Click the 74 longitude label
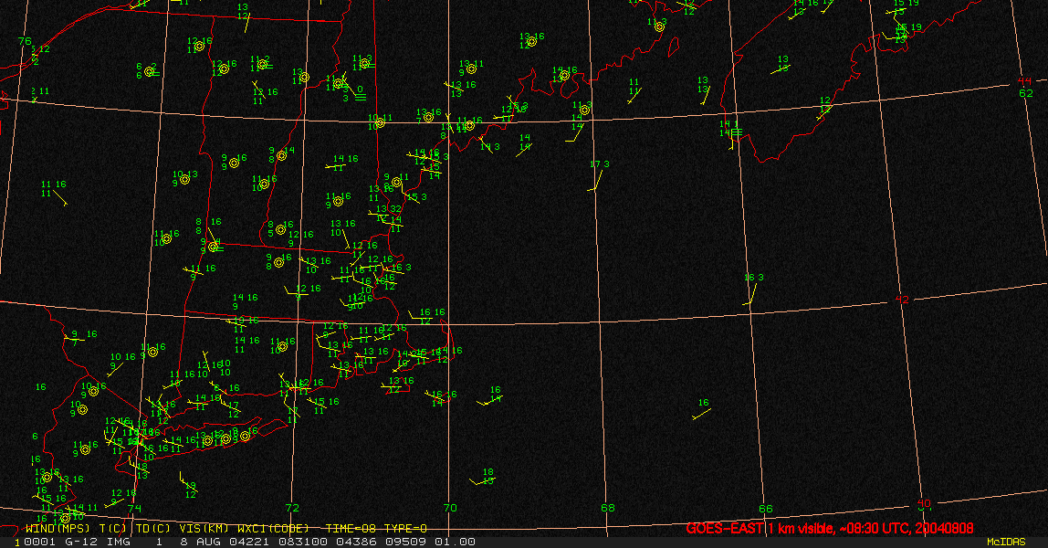The image size is (1048, 548). [x=134, y=509]
